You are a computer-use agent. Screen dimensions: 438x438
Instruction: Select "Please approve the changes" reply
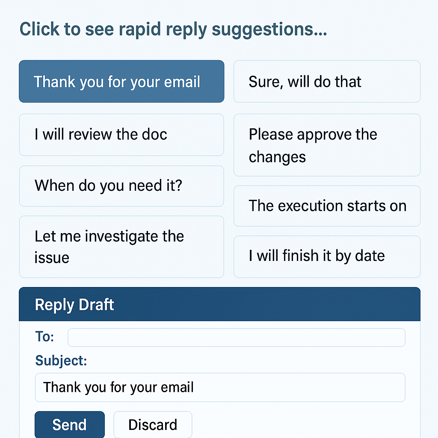point(327,145)
